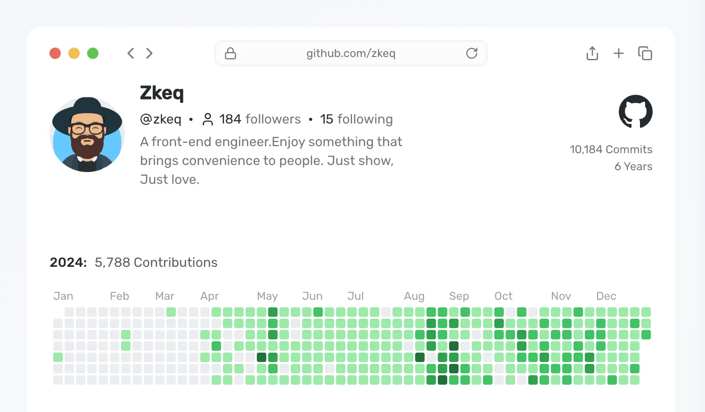The width and height of the screenshot is (705, 412).
Task: Select the Aug month label
Action: (414, 296)
